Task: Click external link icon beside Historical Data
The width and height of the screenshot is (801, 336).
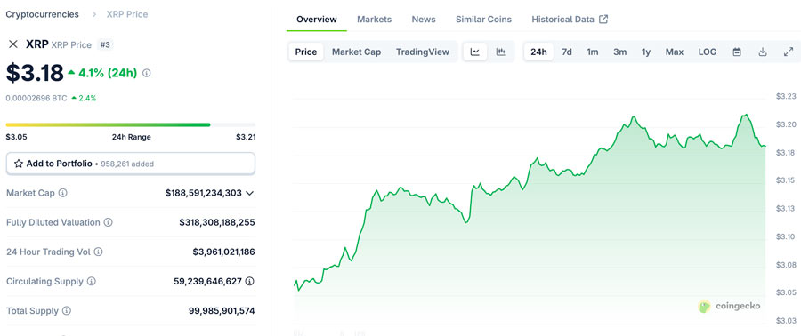Action: click(x=603, y=20)
